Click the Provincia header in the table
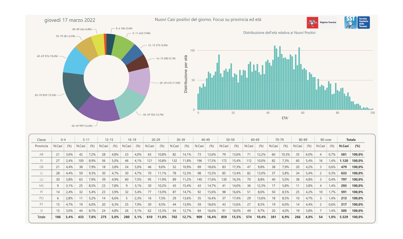 pos(42,146)
